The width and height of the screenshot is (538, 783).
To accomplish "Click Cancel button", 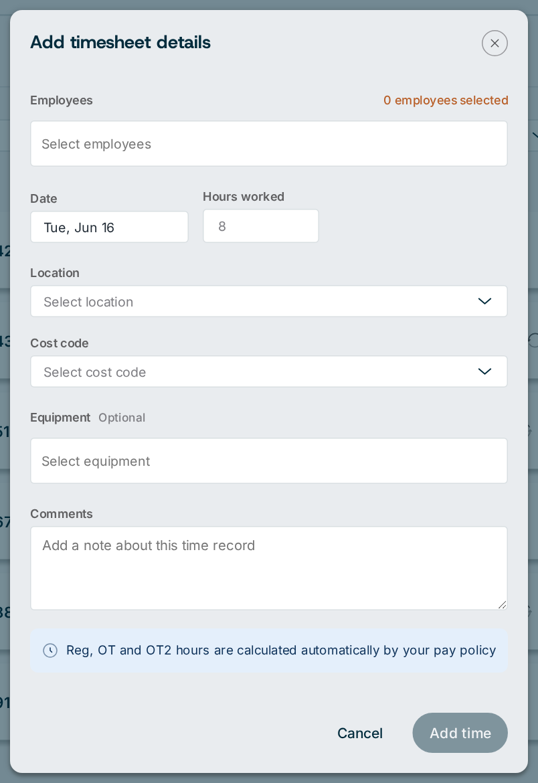I will [359, 733].
